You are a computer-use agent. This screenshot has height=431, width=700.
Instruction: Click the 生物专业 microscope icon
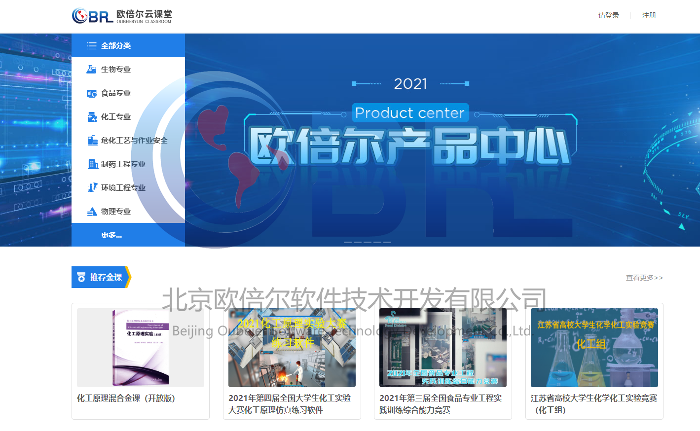point(92,70)
